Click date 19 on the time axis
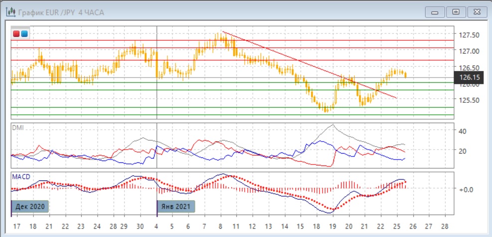 pos(332,226)
